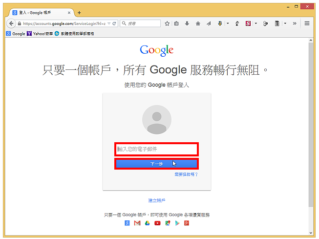Screen dimensions: 319x239
Task: Bookmark this page with the star icon
Action: click(x=167, y=23)
